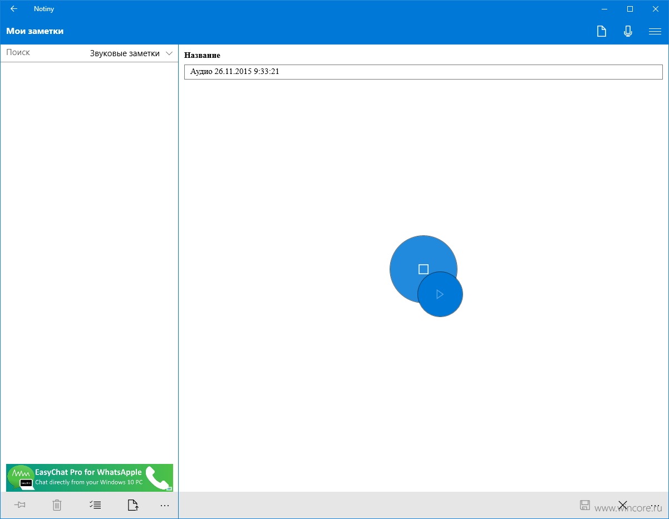Play the recorded audio
This screenshot has height=519, width=669.
coord(440,294)
